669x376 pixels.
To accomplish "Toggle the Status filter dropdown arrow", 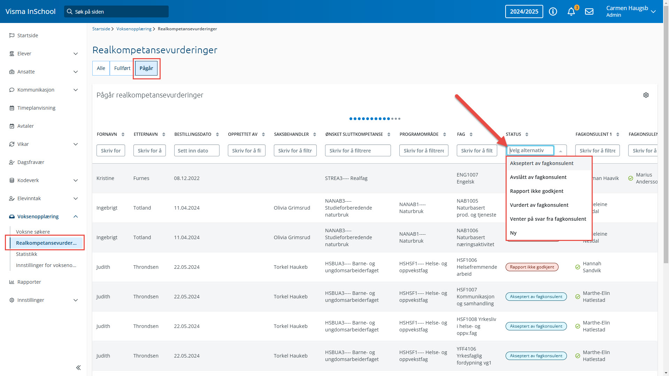I will pyautogui.click(x=560, y=151).
